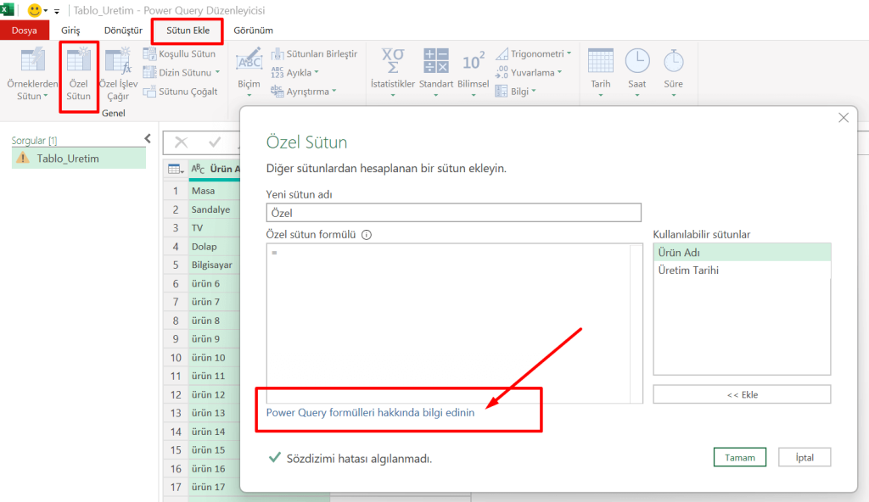Viewport: 869px width, 502px height.
Task: Confirm dialog with Tamam
Action: [x=740, y=458]
